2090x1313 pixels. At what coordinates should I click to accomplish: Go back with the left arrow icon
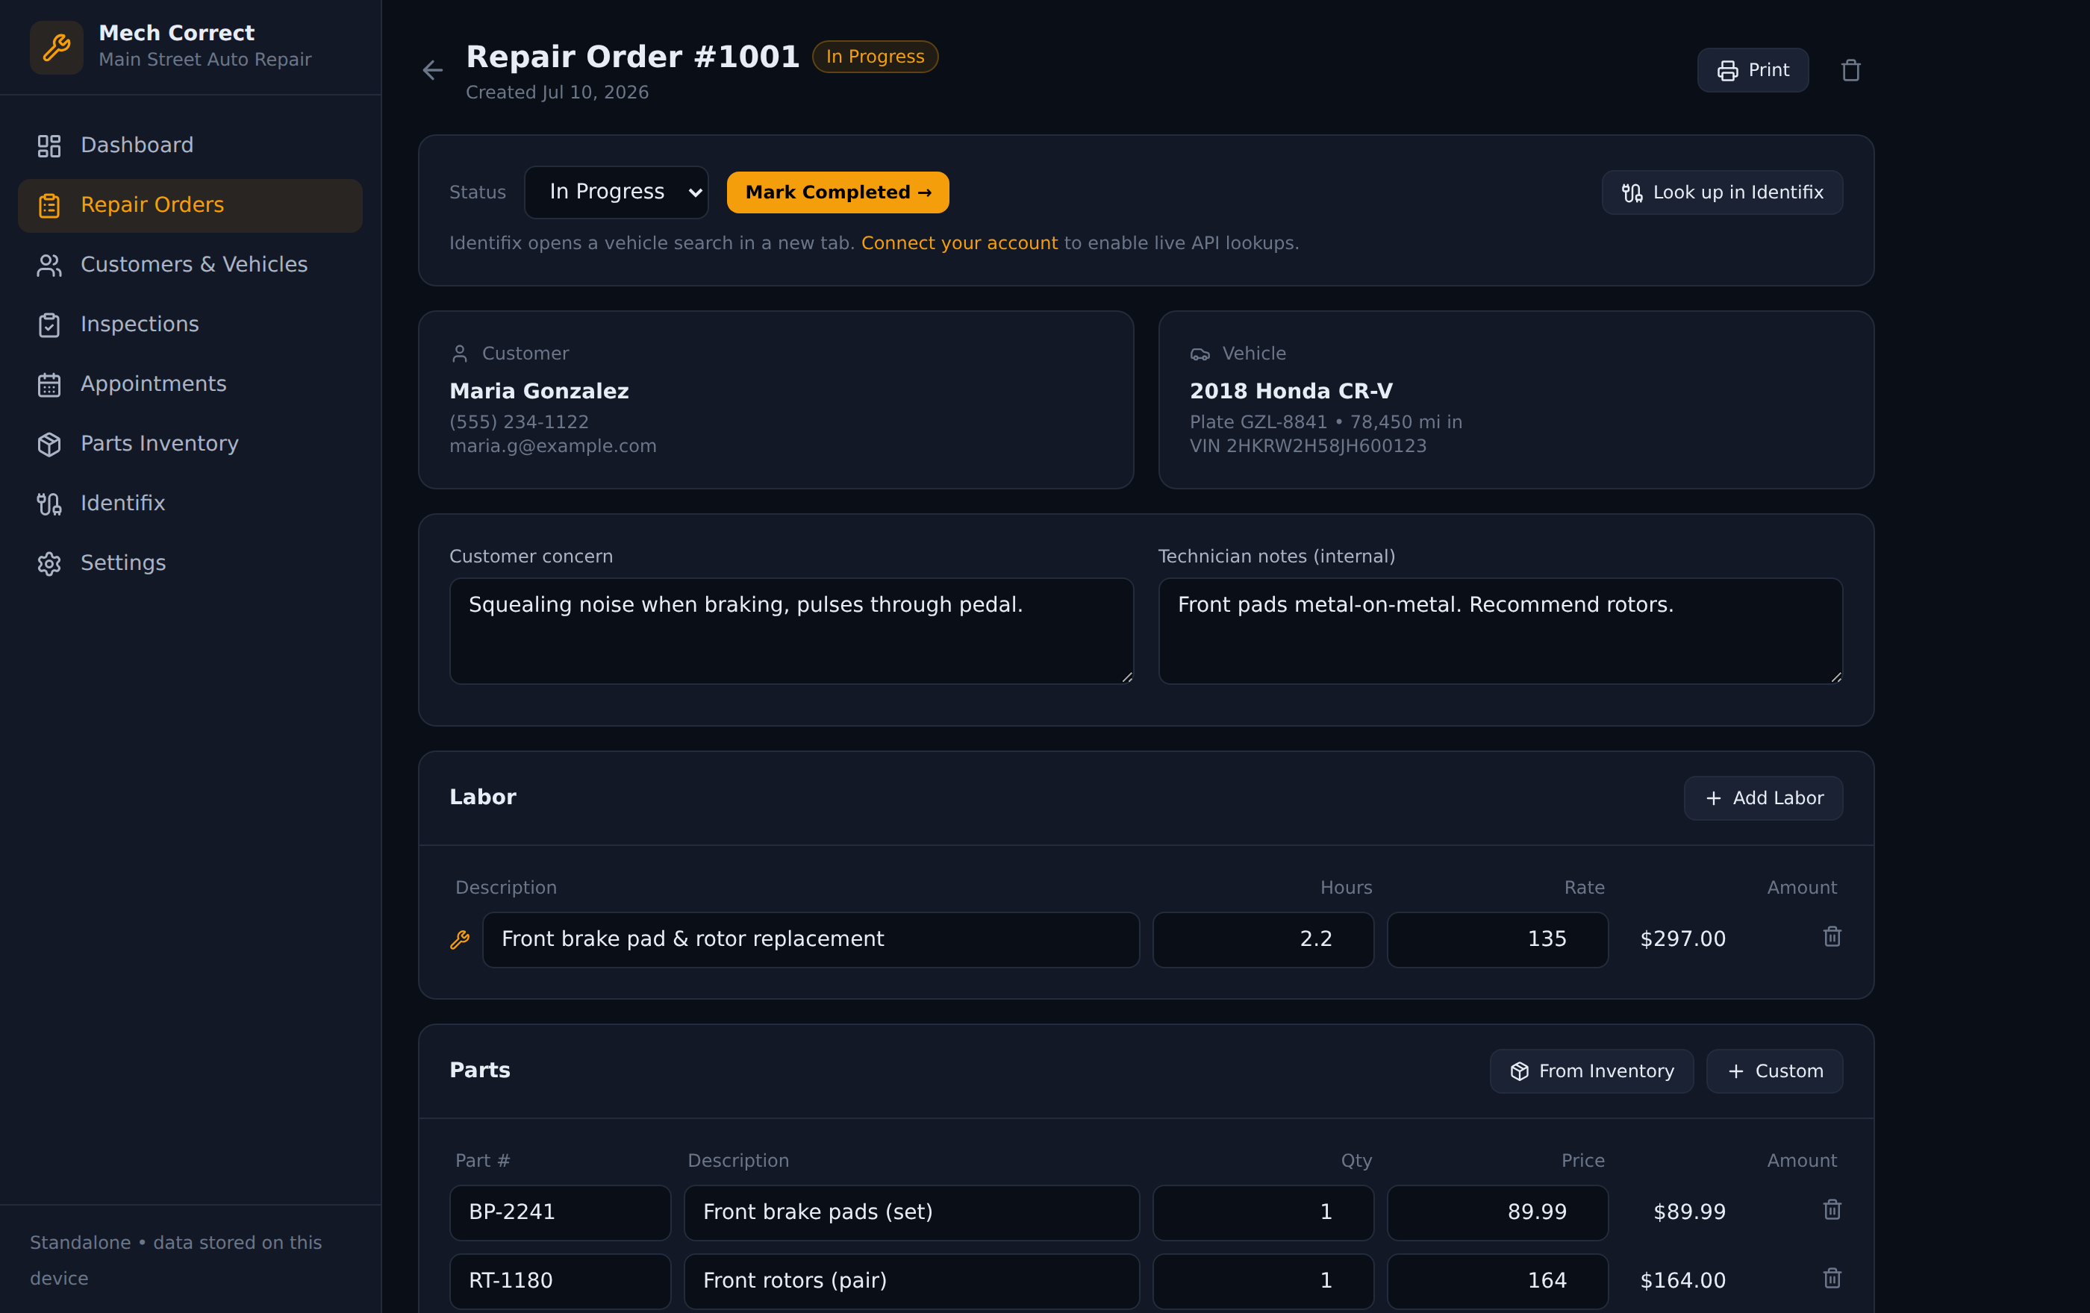(432, 70)
